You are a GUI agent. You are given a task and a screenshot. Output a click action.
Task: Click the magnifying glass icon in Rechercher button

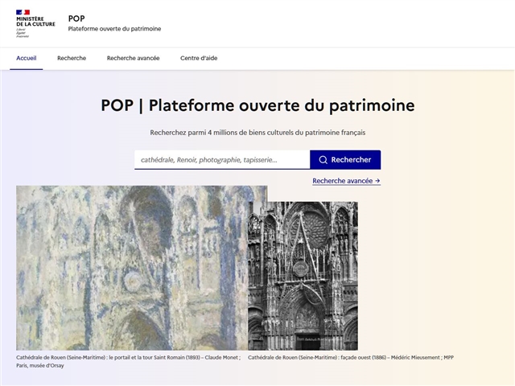[323, 160]
